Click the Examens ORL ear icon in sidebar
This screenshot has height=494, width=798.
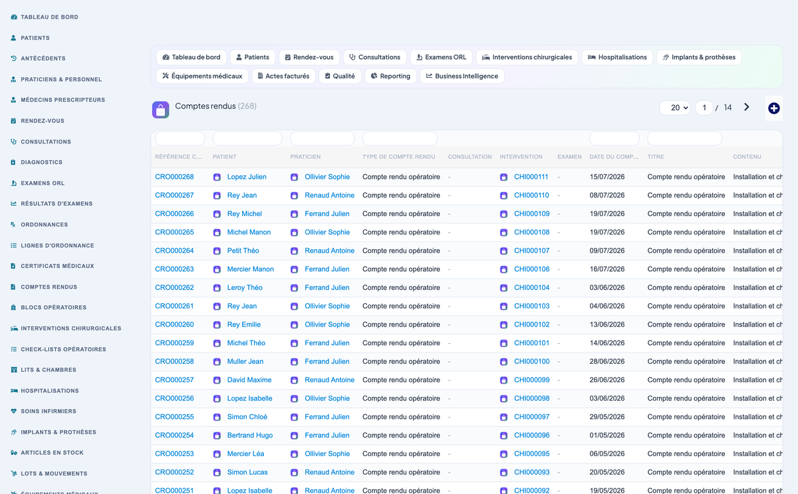tap(14, 183)
